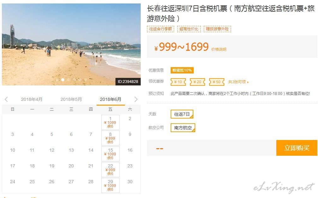318x198 pixels.
Task: Click calendar date 16
Action: coord(130,150)
